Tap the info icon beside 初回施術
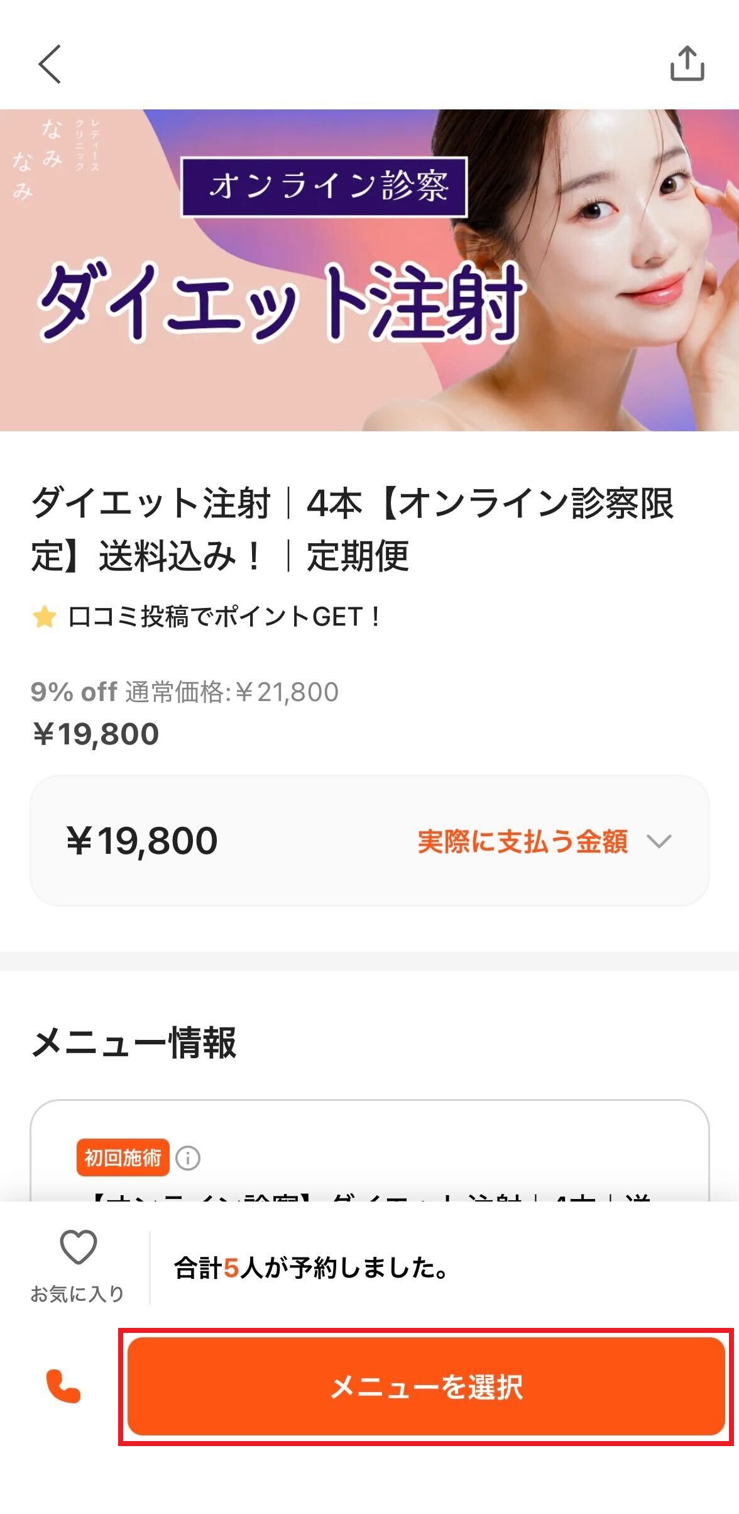This screenshot has height=1514, width=739. click(187, 1158)
